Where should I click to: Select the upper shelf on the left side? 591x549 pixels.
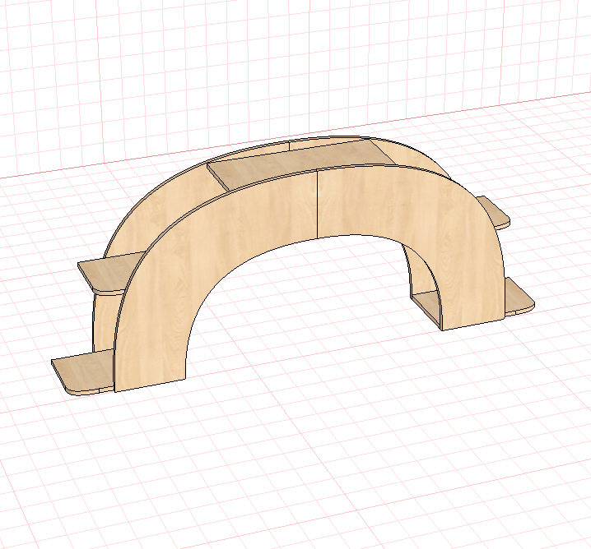click(109, 274)
